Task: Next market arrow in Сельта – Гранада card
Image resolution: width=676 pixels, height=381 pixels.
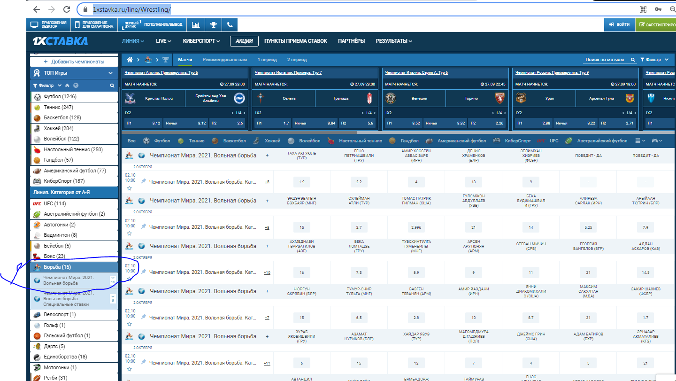Action: click(x=375, y=113)
